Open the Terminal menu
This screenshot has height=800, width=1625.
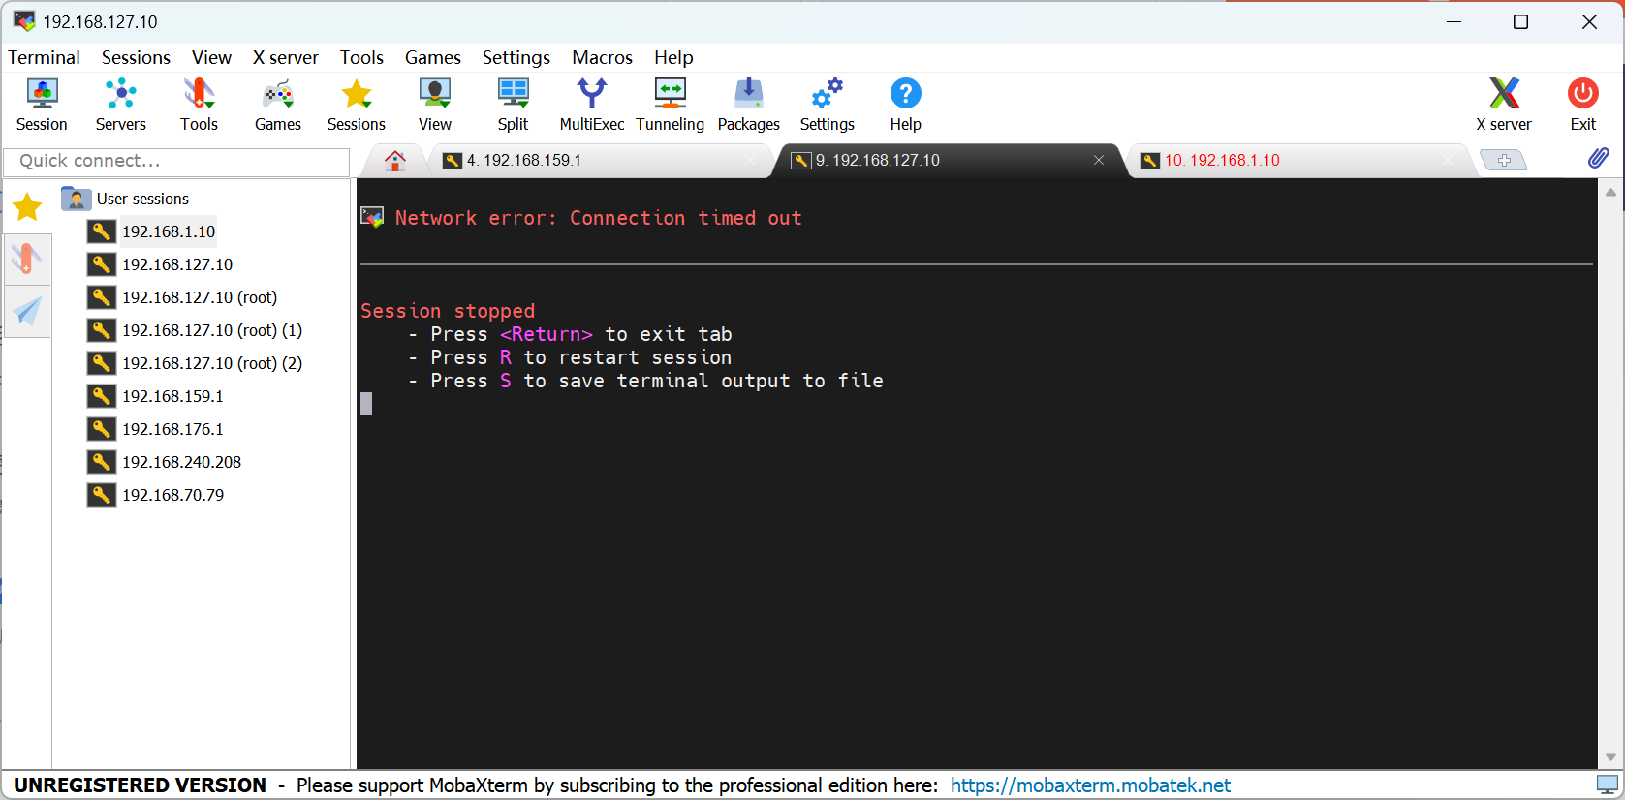coord(44,57)
